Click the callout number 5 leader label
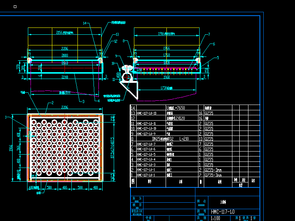The width and height of the screenshot is (295, 221). pyautogui.click(x=218, y=58)
